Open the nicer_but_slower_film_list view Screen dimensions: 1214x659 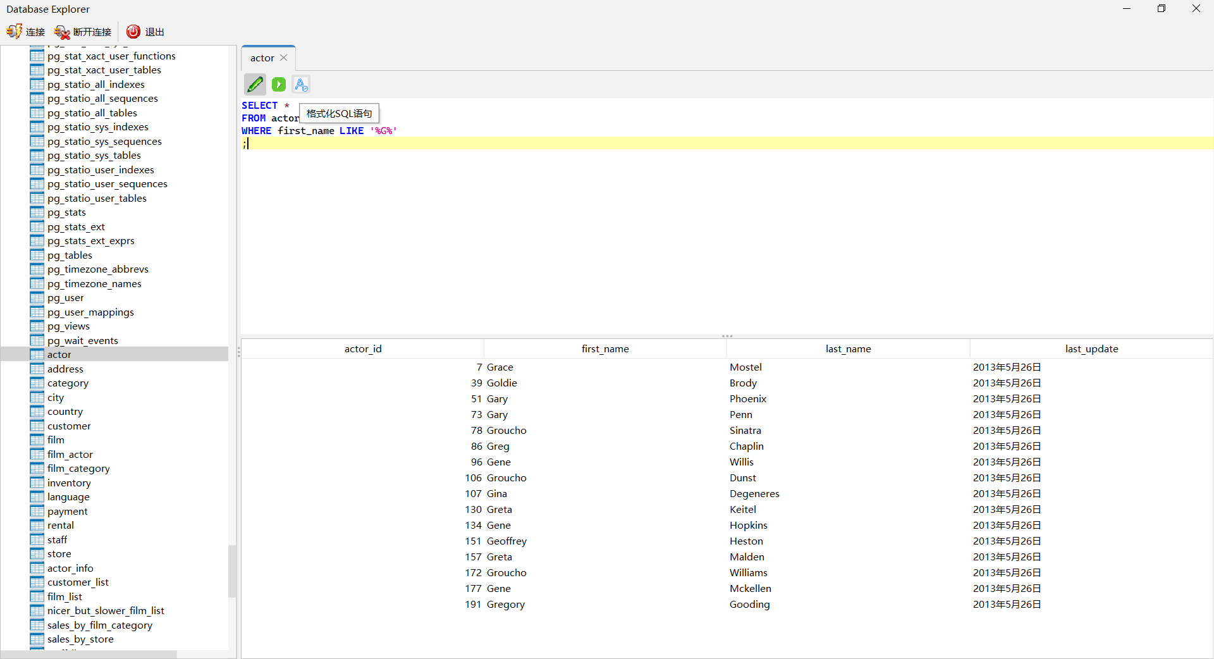click(x=106, y=610)
